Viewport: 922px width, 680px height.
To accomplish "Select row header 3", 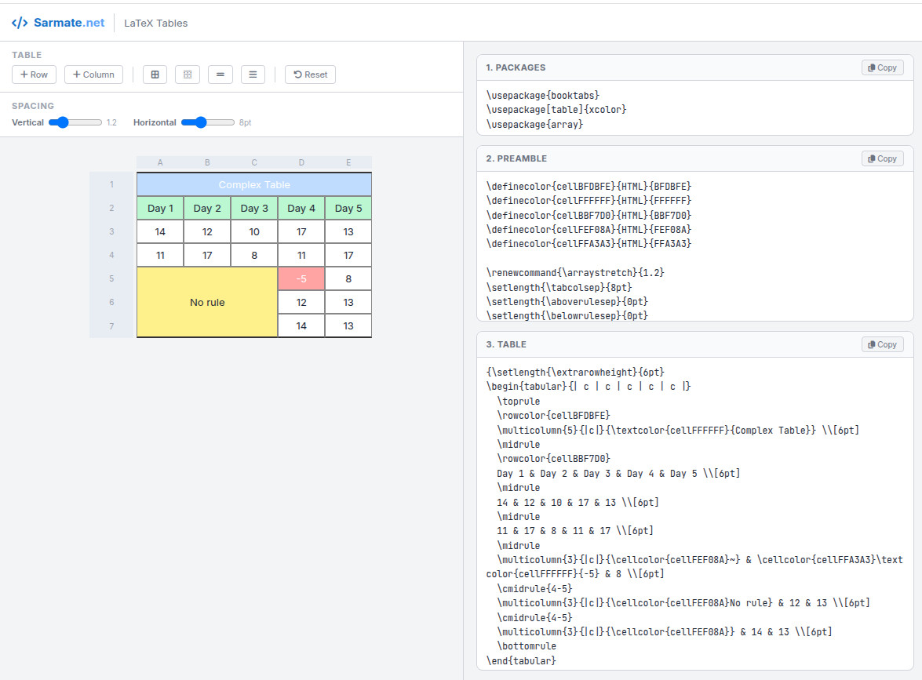I will coord(111,231).
